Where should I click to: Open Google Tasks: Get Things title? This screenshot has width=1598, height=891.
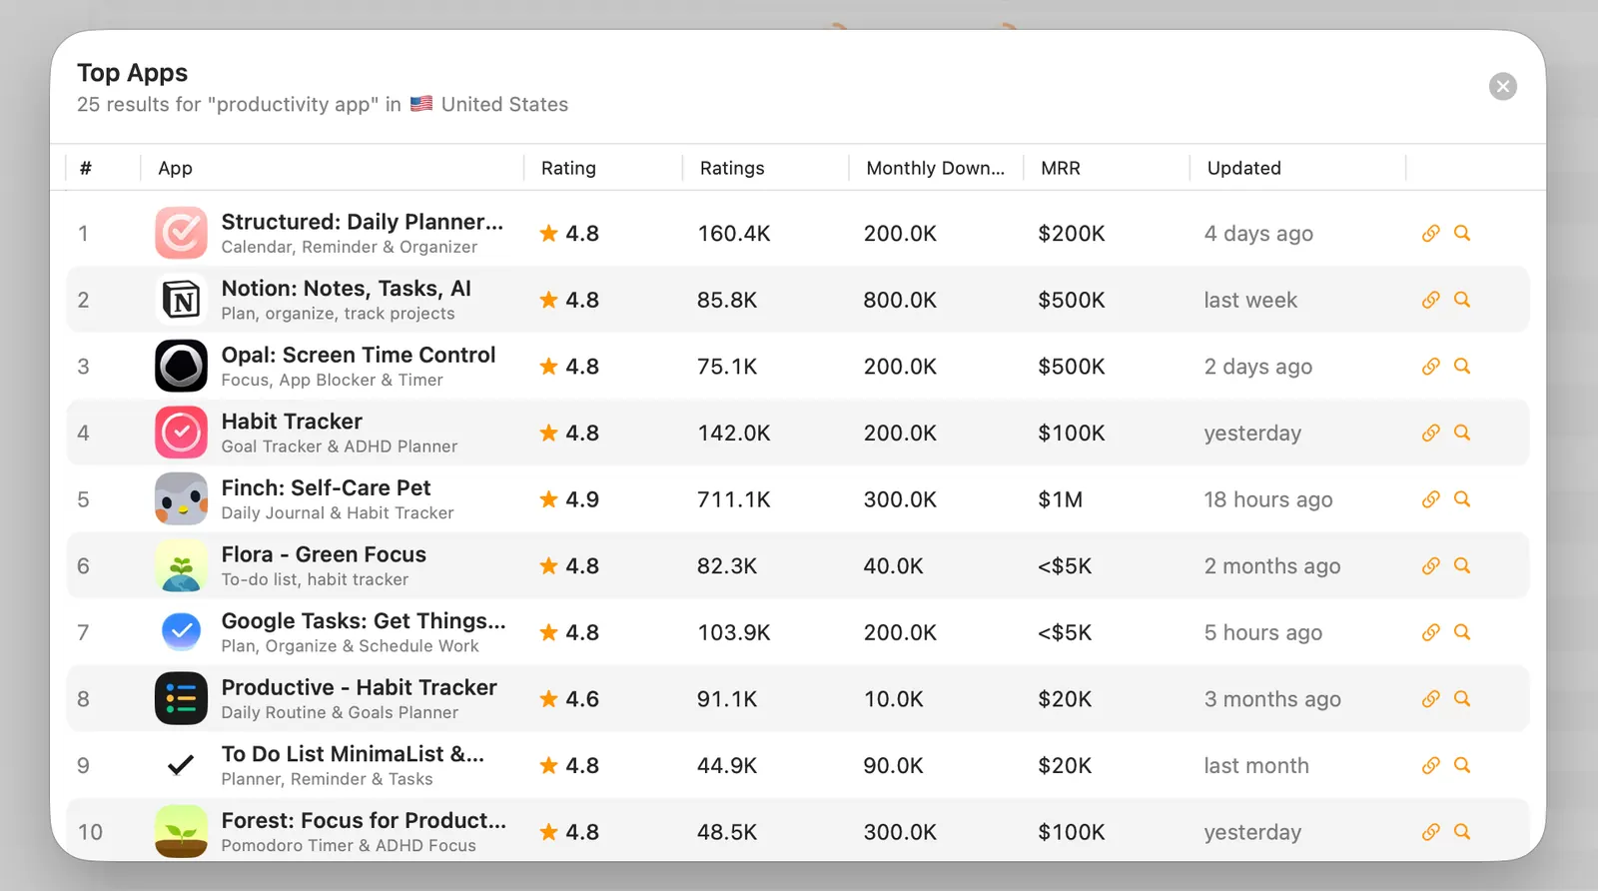coord(364,621)
